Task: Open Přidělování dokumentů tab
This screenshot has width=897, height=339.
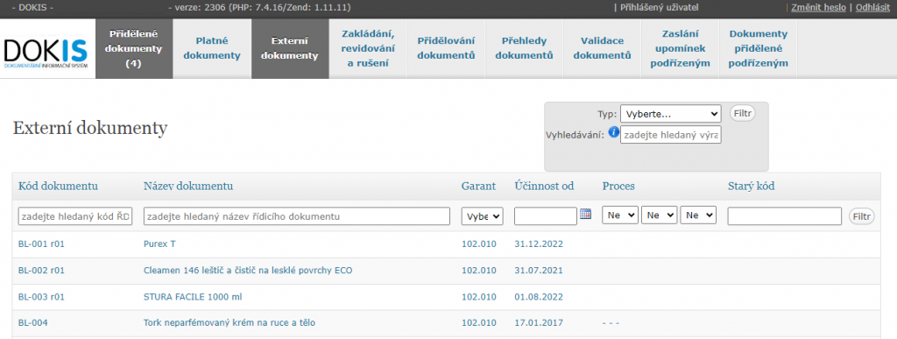Action: (446, 48)
